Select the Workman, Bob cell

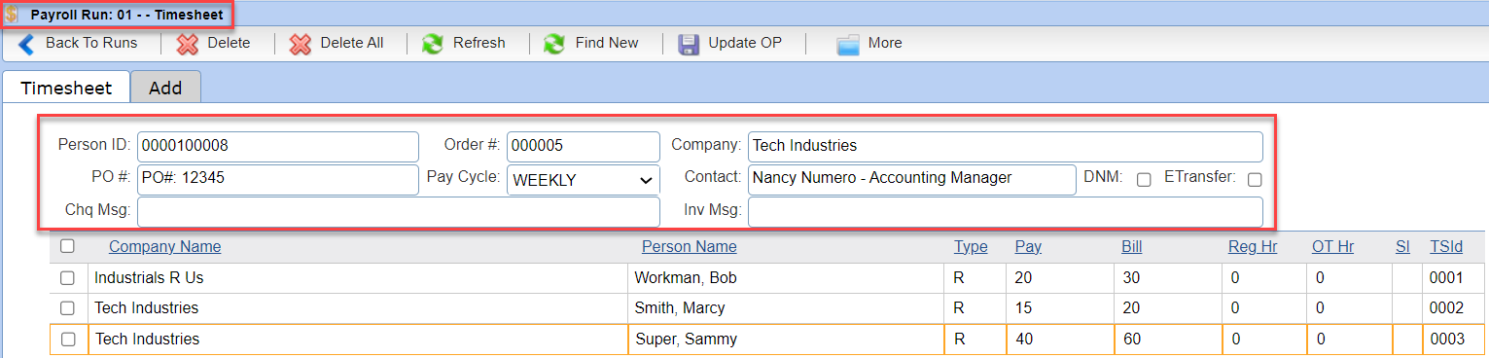pyautogui.click(x=786, y=278)
